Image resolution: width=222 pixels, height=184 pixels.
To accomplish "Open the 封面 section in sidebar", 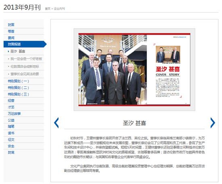I will 11,25.
